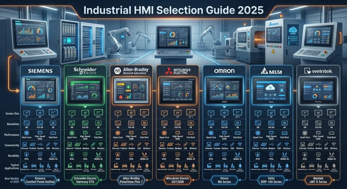Click the Siemens Quad Core chip icon

26,133
